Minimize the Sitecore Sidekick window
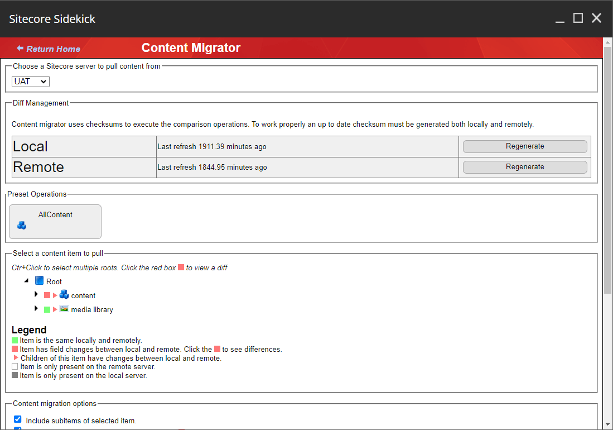Screen dimensions: 613x430 click(560, 19)
